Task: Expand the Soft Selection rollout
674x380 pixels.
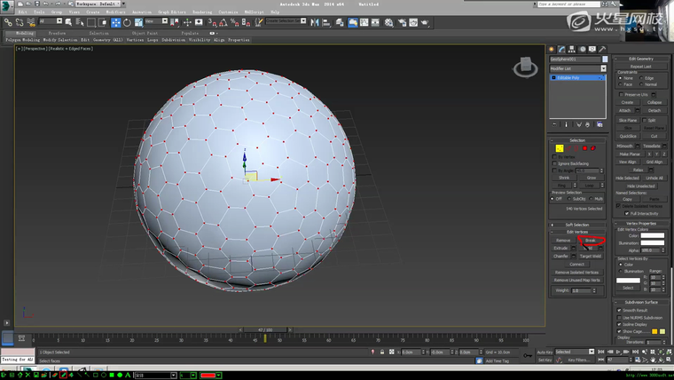Action: tap(577, 225)
